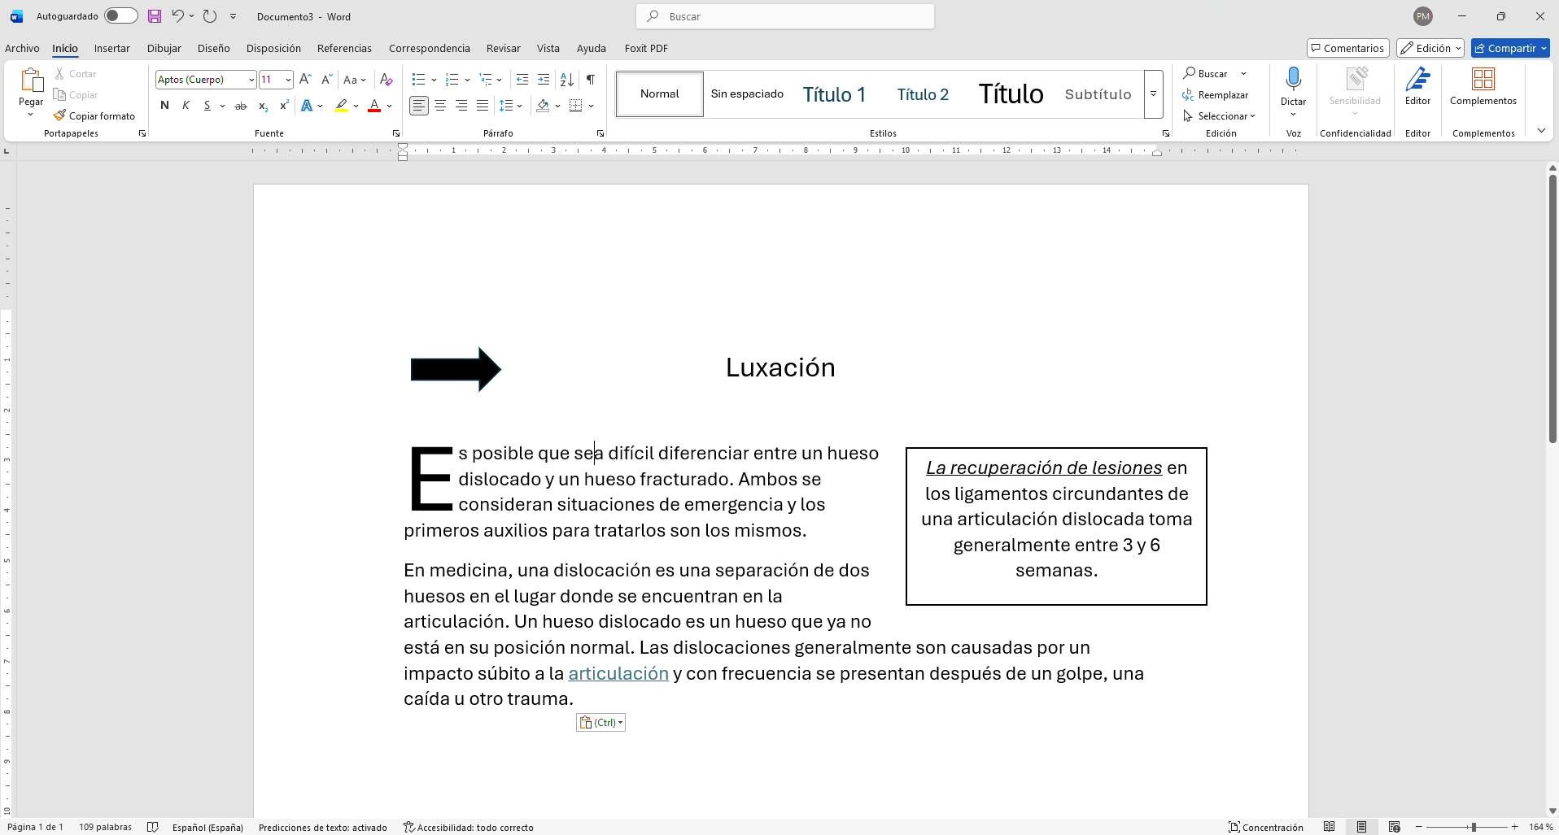The height and width of the screenshot is (835, 1559).
Task: Switch to the Diseño tab
Action: 213,48
